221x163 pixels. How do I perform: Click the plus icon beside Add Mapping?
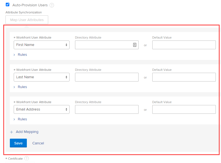[x=12, y=132]
